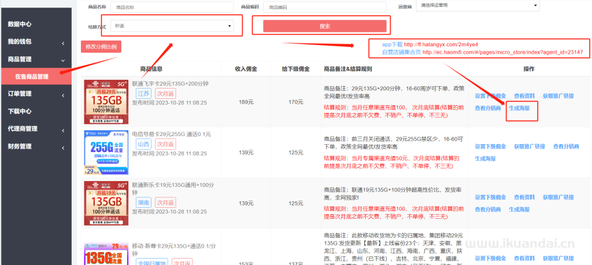Click the 电信号易卡 255G product thumbnail
The image size is (592, 265).
point(106,152)
